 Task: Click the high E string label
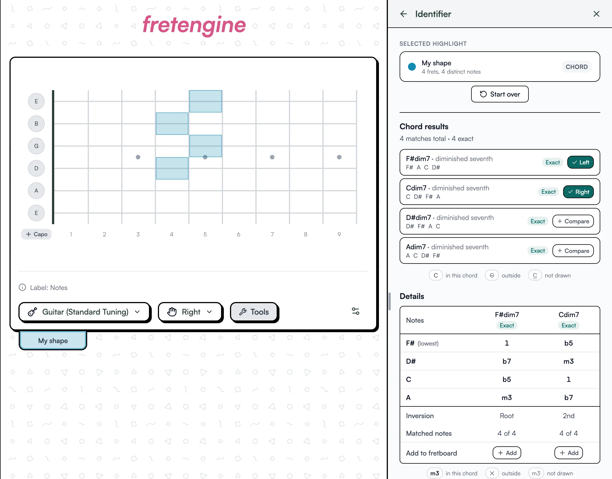click(x=36, y=101)
